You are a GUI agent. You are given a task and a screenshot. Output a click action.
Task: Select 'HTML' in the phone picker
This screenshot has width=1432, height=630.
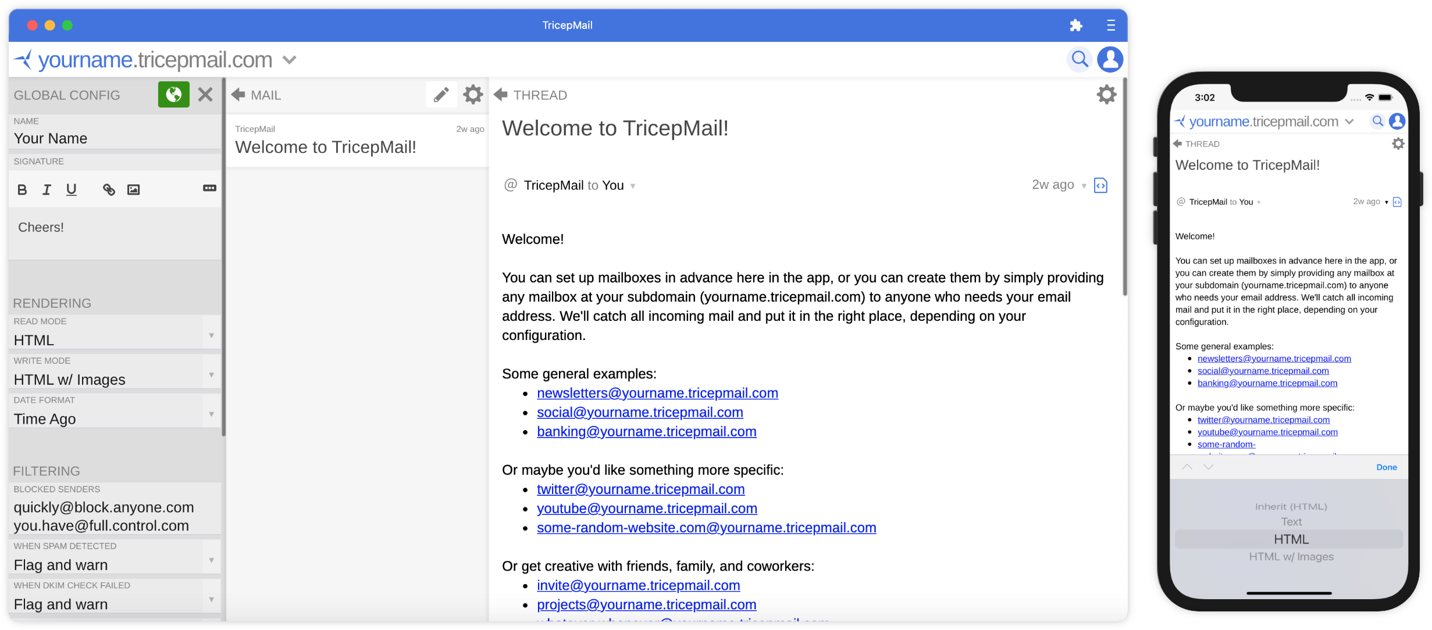1290,539
